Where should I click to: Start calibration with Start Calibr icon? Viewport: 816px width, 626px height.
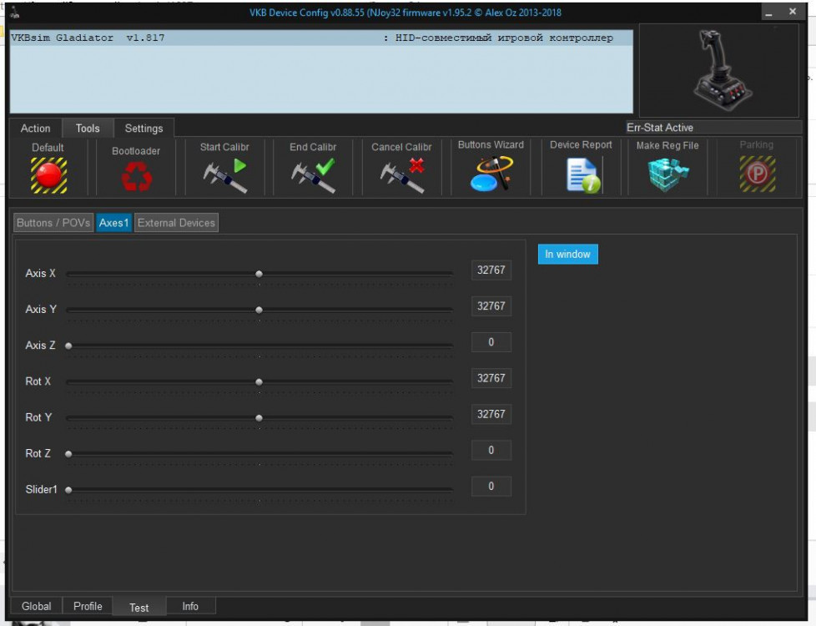pyautogui.click(x=224, y=175)
